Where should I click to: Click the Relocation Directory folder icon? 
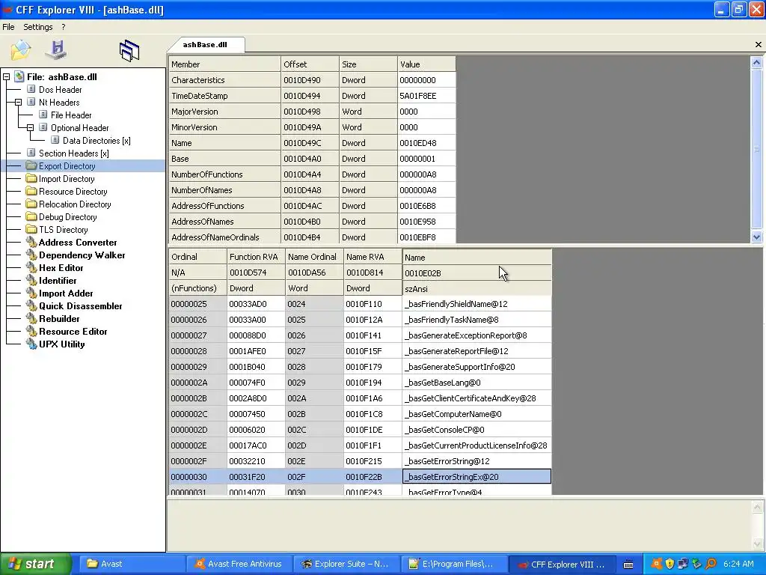[31, 204]
